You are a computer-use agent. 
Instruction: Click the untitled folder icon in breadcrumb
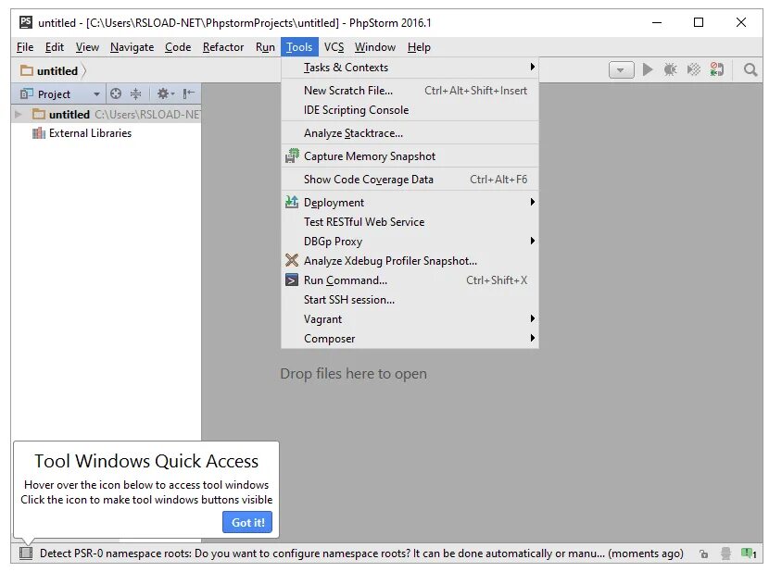(27, 70)
